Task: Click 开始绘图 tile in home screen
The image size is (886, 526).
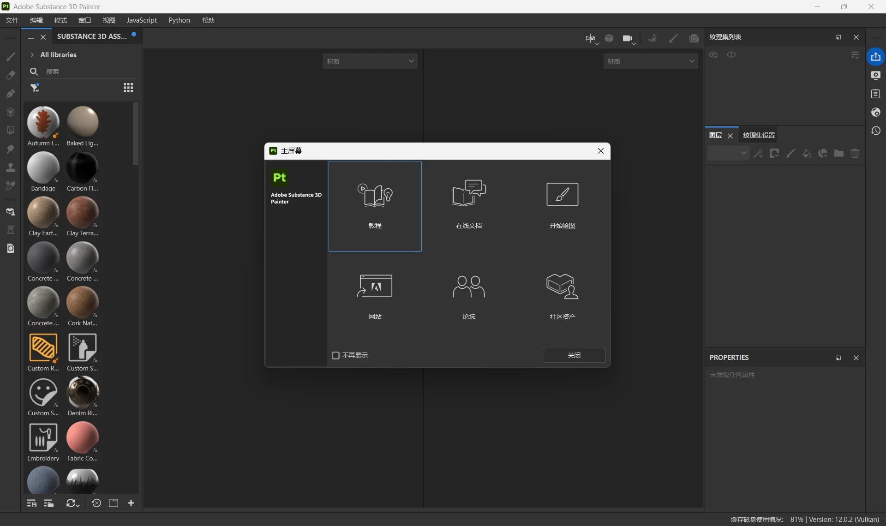Action: tap(563, 206)
